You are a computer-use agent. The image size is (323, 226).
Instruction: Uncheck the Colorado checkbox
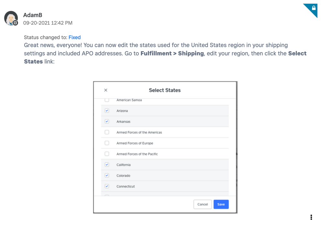(107, 175)
